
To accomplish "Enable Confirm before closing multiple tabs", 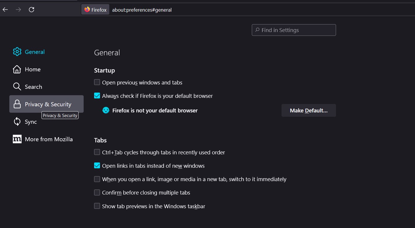I will coord(97,192).
